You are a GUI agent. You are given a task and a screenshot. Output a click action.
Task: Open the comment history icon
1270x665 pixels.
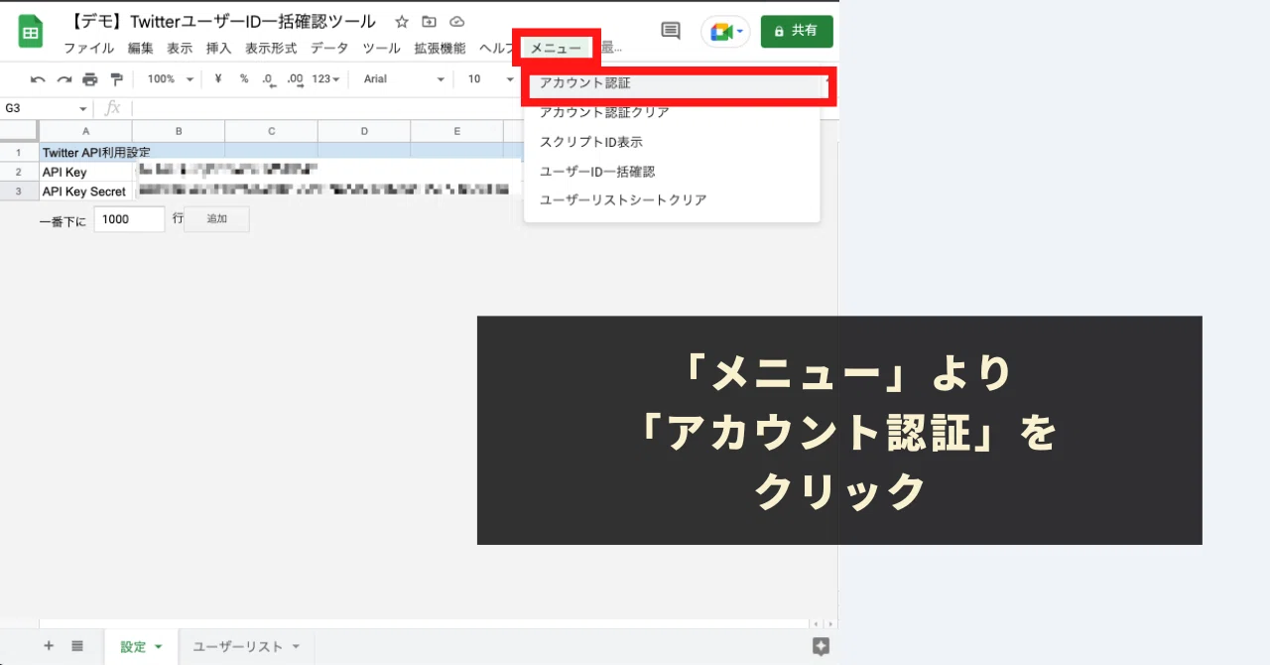671,32
